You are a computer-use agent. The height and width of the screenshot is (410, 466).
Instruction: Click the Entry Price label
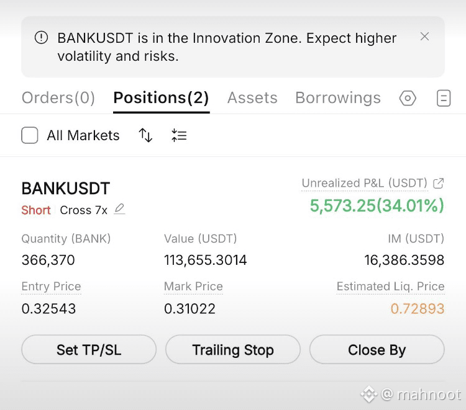tap(51, 287)
